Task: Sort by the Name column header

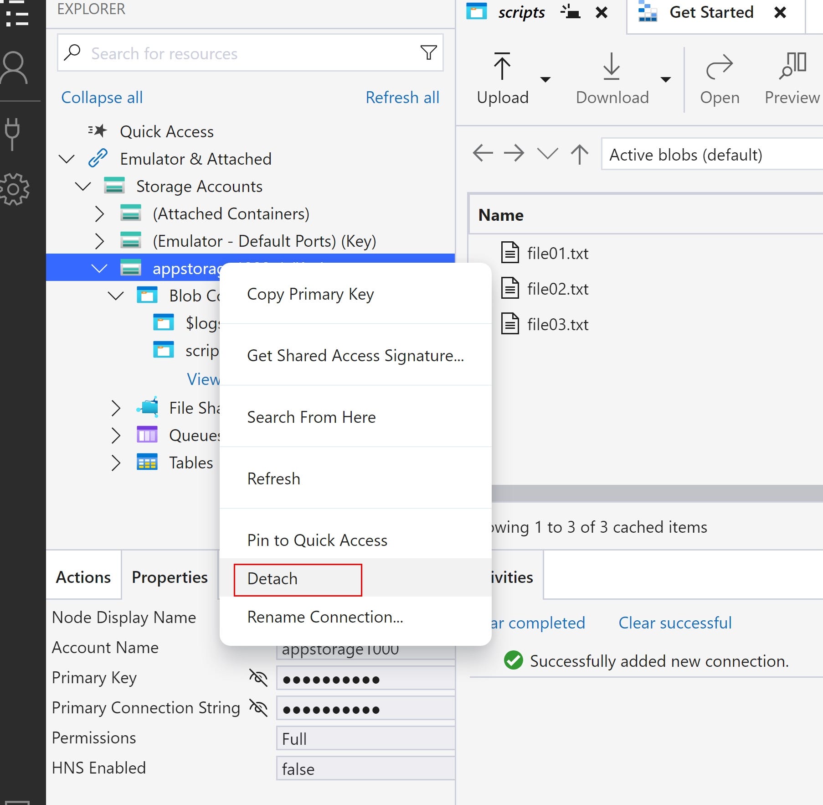Action: pos(501,215)
